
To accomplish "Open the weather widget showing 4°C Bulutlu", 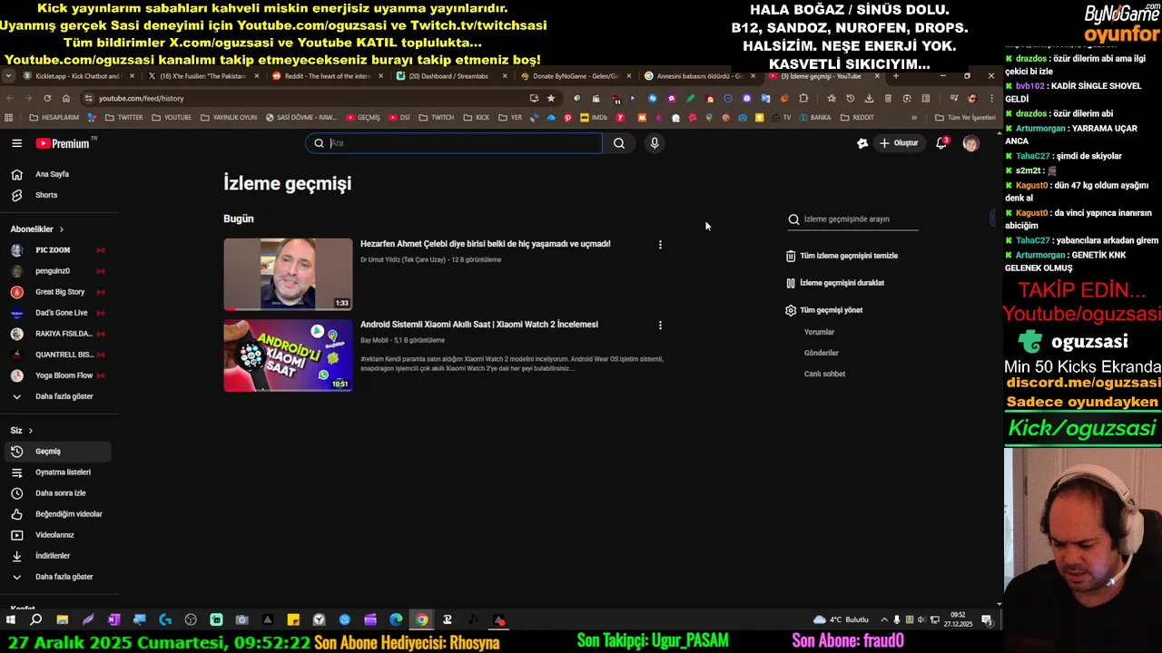I will click(x=842, y=620).
